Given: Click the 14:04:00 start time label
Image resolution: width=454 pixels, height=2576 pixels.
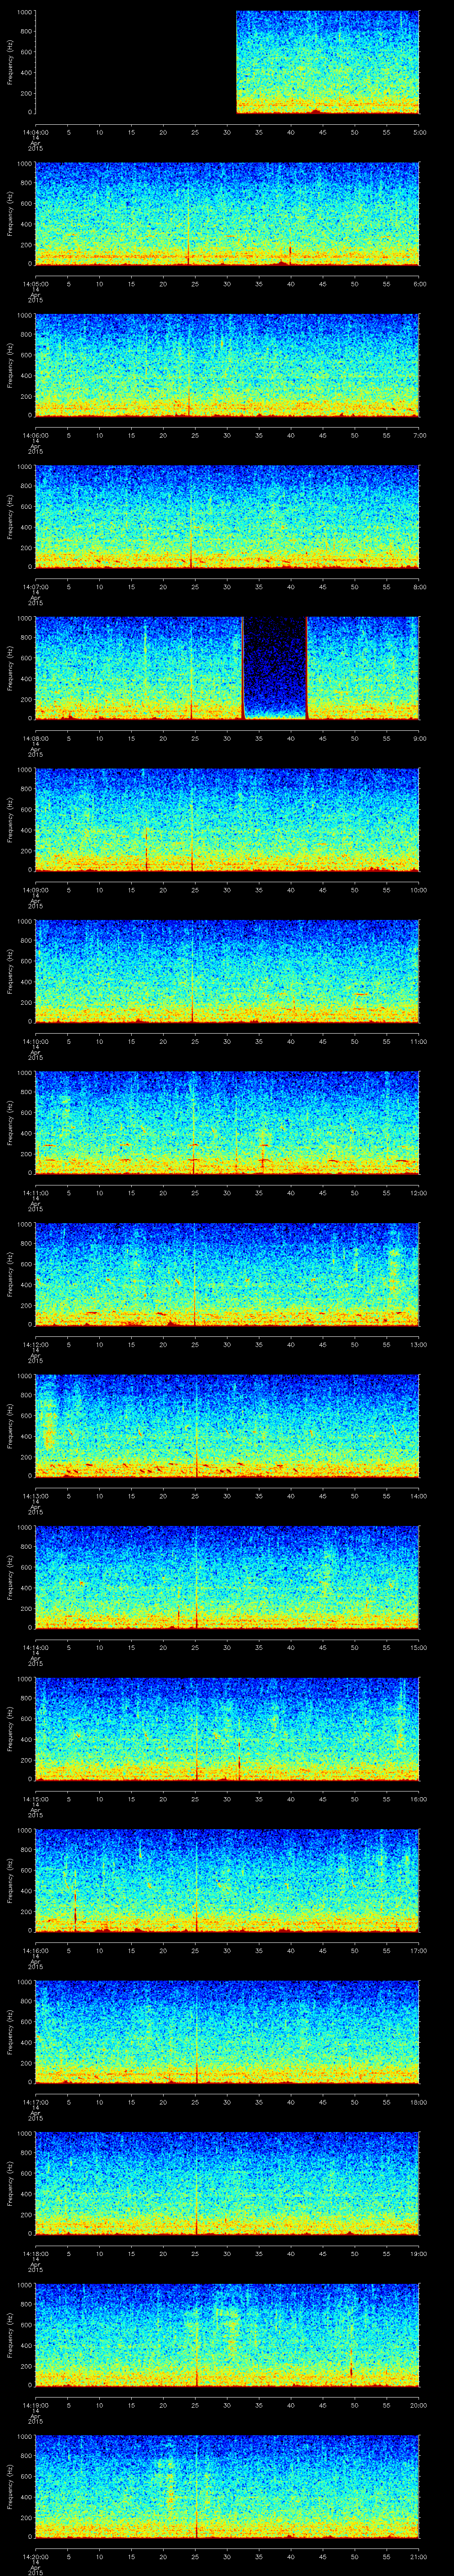Looking at the screenshot, I should 35,132.
